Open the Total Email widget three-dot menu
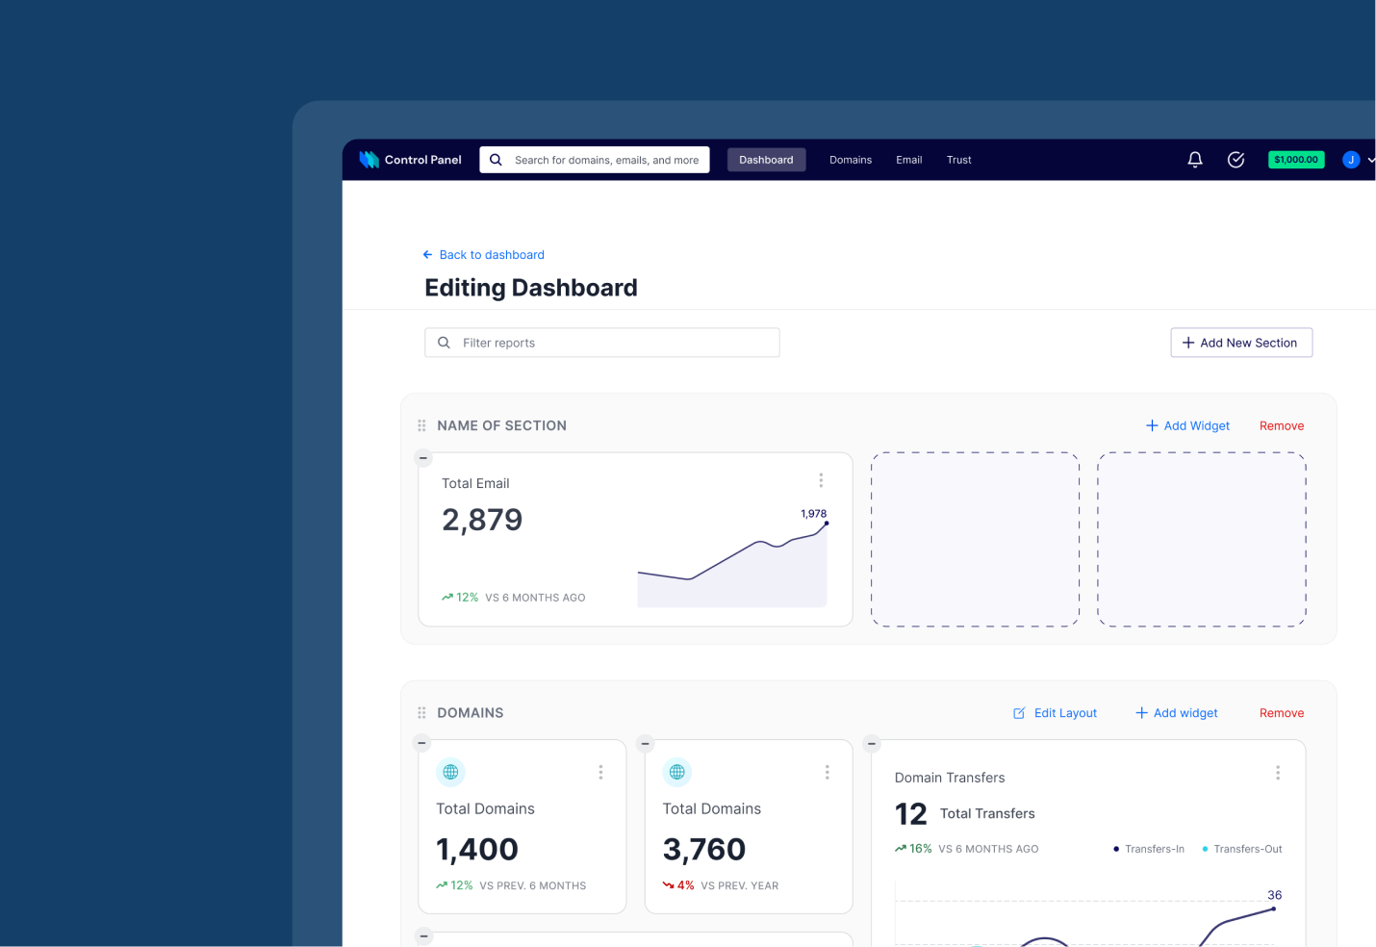 821,480
